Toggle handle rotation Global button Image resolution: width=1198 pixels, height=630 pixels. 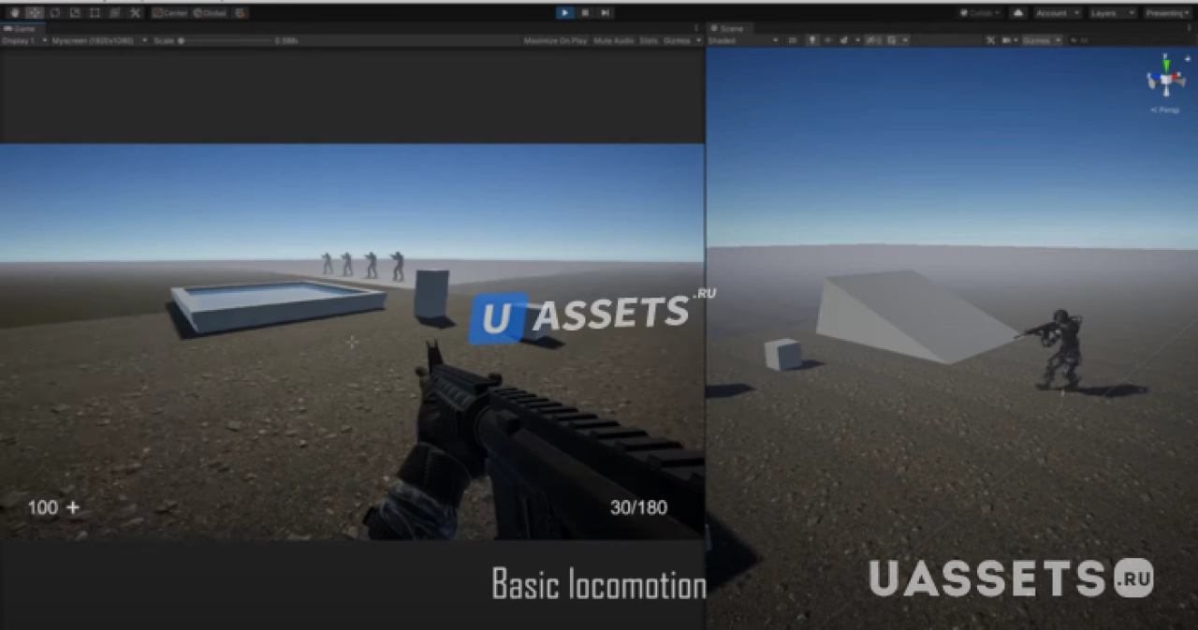tap(210, 13)
